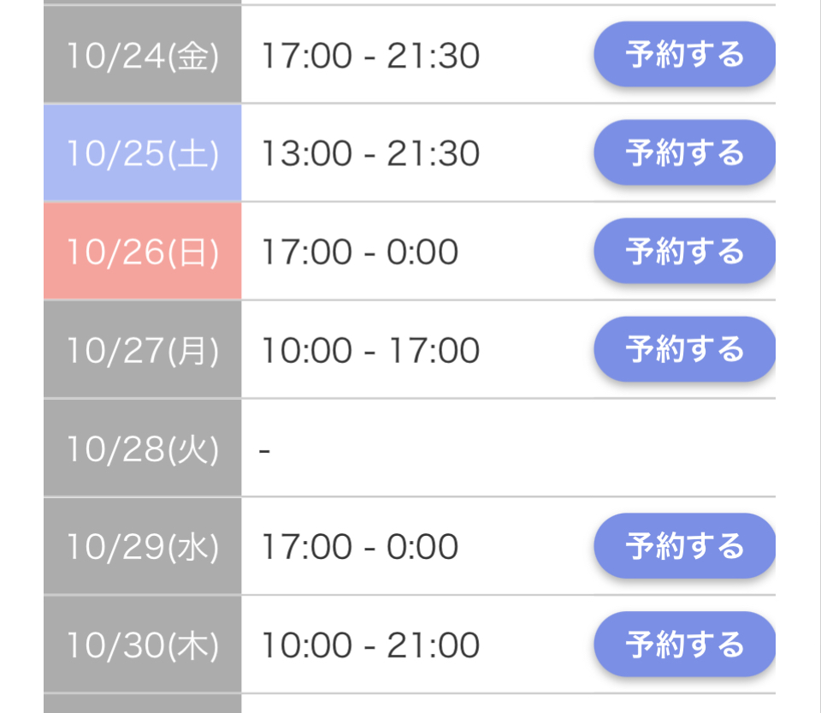Click the 10:00 - 21:00 time text

point(370,645)
